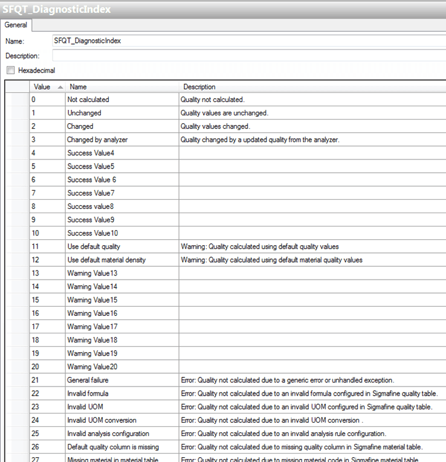Click the 'Success Value4' description cell
The height and width of the screenshot is (462, 446).
coord(311,153)
